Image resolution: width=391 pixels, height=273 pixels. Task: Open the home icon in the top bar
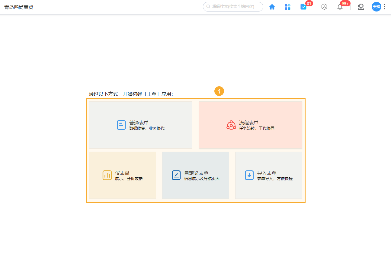click(x=272, y=7)
